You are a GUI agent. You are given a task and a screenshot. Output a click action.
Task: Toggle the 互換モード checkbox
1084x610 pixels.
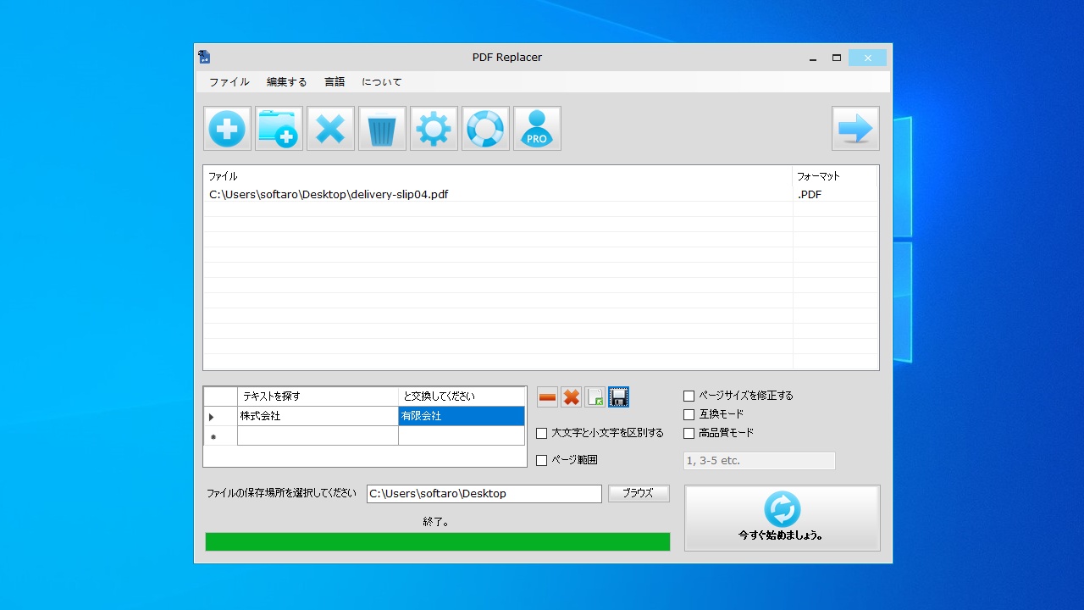click(689, 414)
